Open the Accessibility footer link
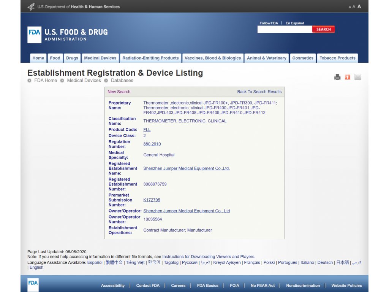This screenshot has height=292, width=389. [112, 286]
